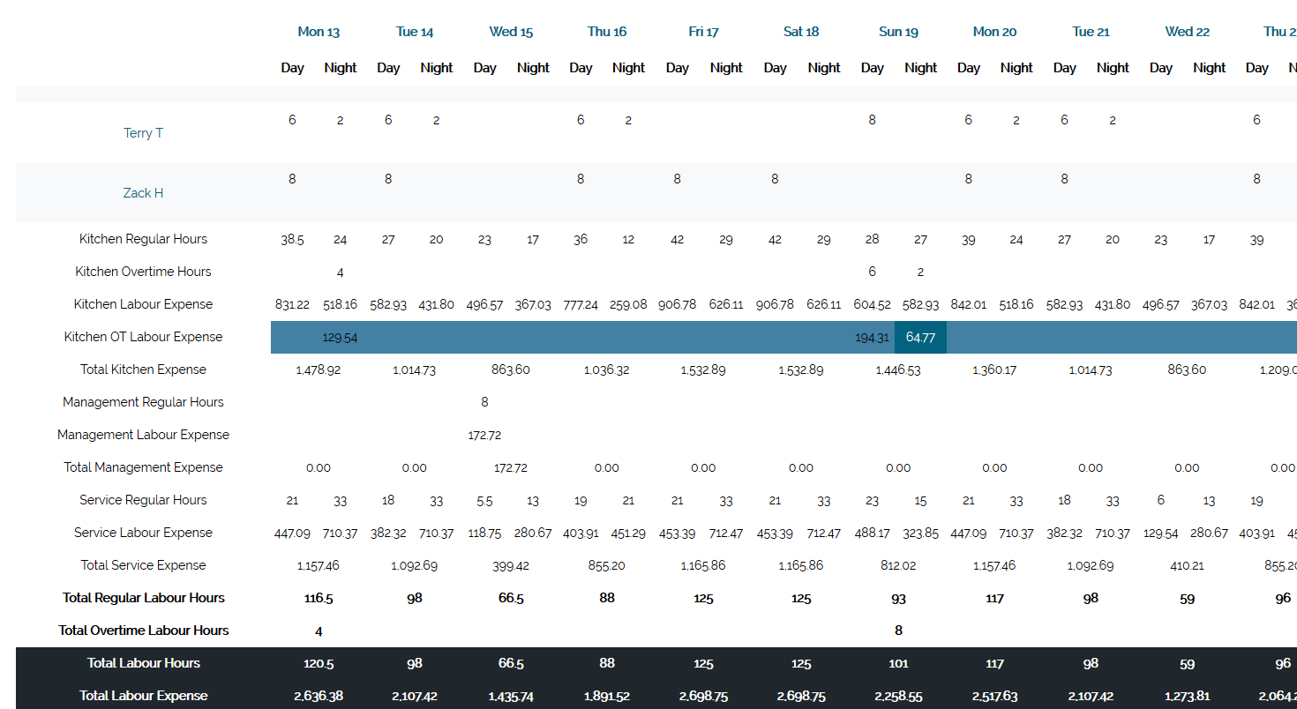Select the Sun 19 date column header
This screenshot has width=1297, height=709.
(x=898, y=32)
